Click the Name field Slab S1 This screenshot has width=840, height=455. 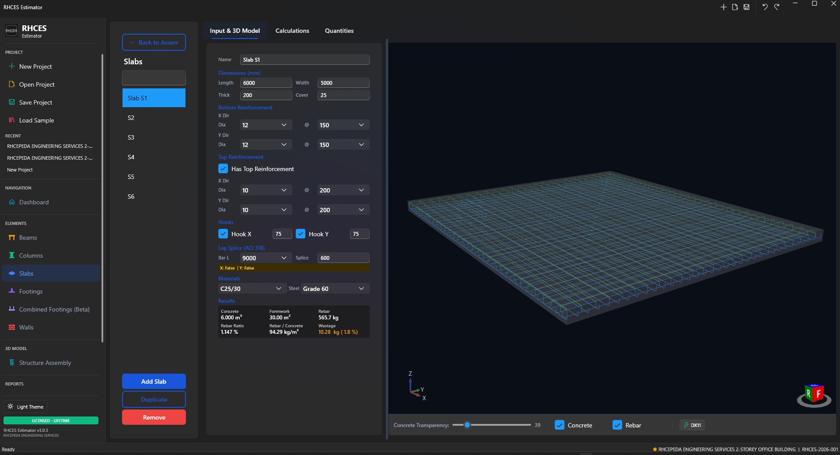point(304,59)
